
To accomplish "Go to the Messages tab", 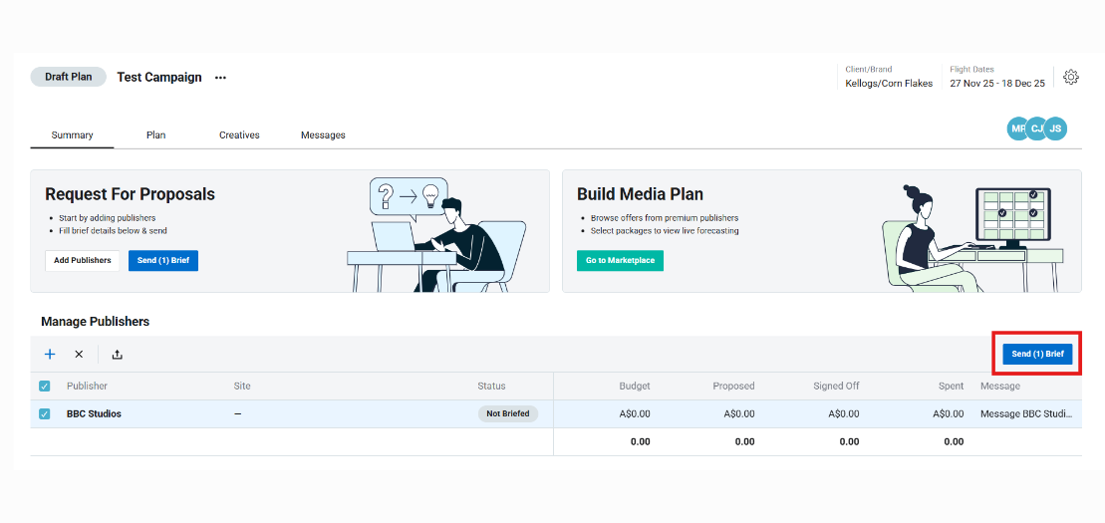I will pyautogui.click(x=323, y=135).
